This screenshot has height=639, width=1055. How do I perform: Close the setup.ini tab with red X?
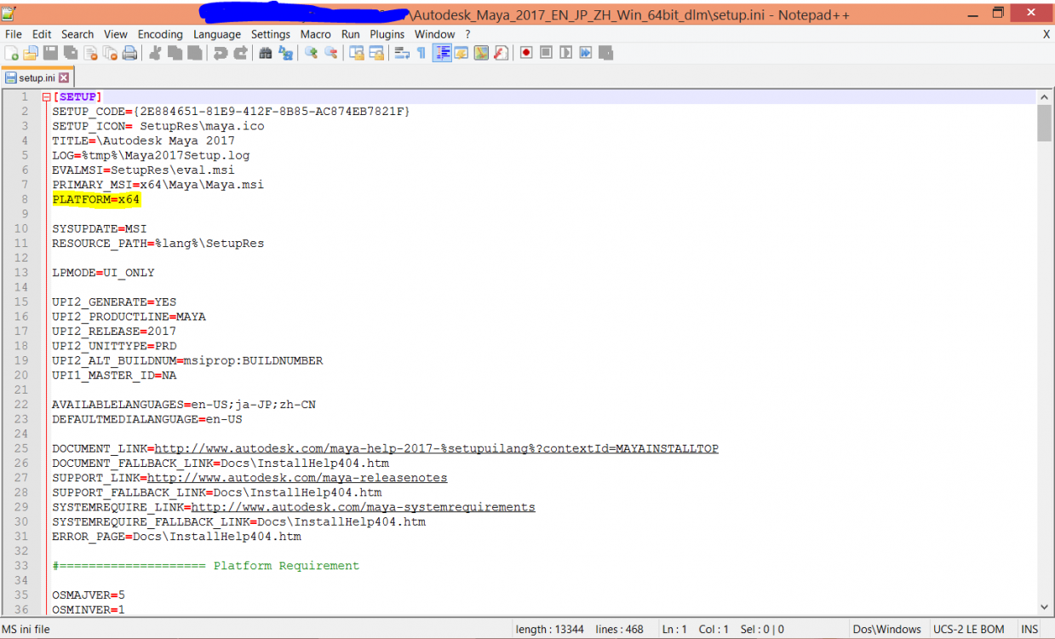64,78
